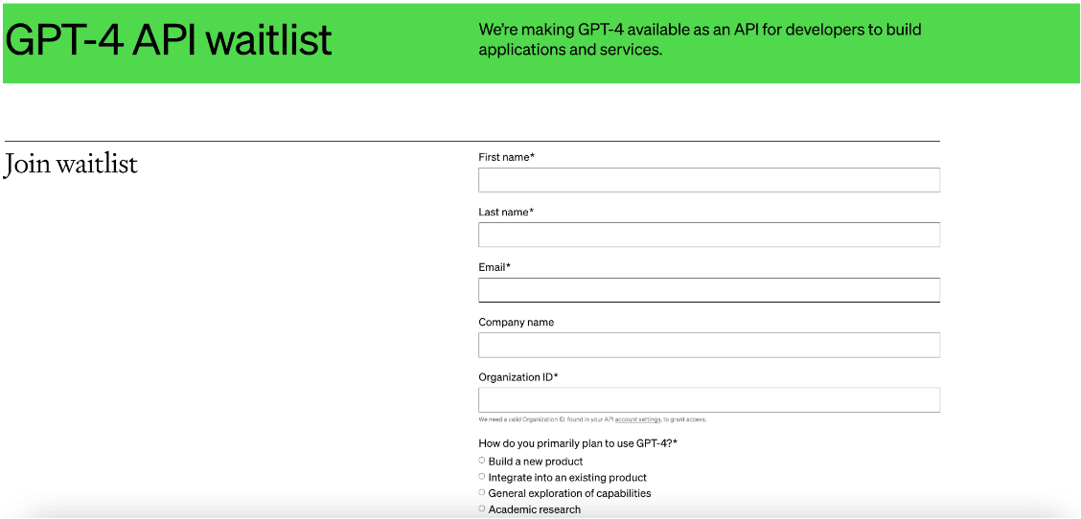Click the Last name* field label
The image size is (1081, 519).
506,213
